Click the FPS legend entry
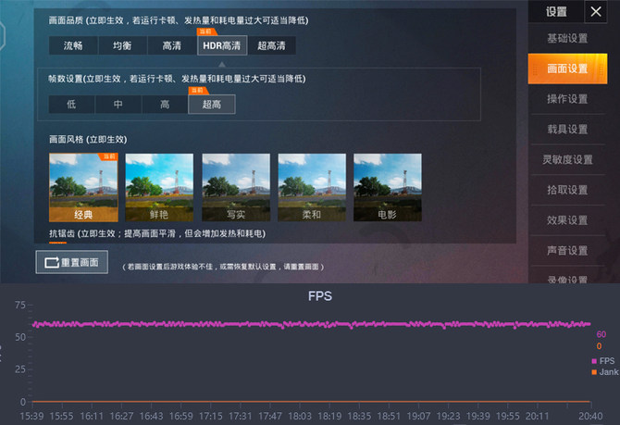 [x=603, y=360]
